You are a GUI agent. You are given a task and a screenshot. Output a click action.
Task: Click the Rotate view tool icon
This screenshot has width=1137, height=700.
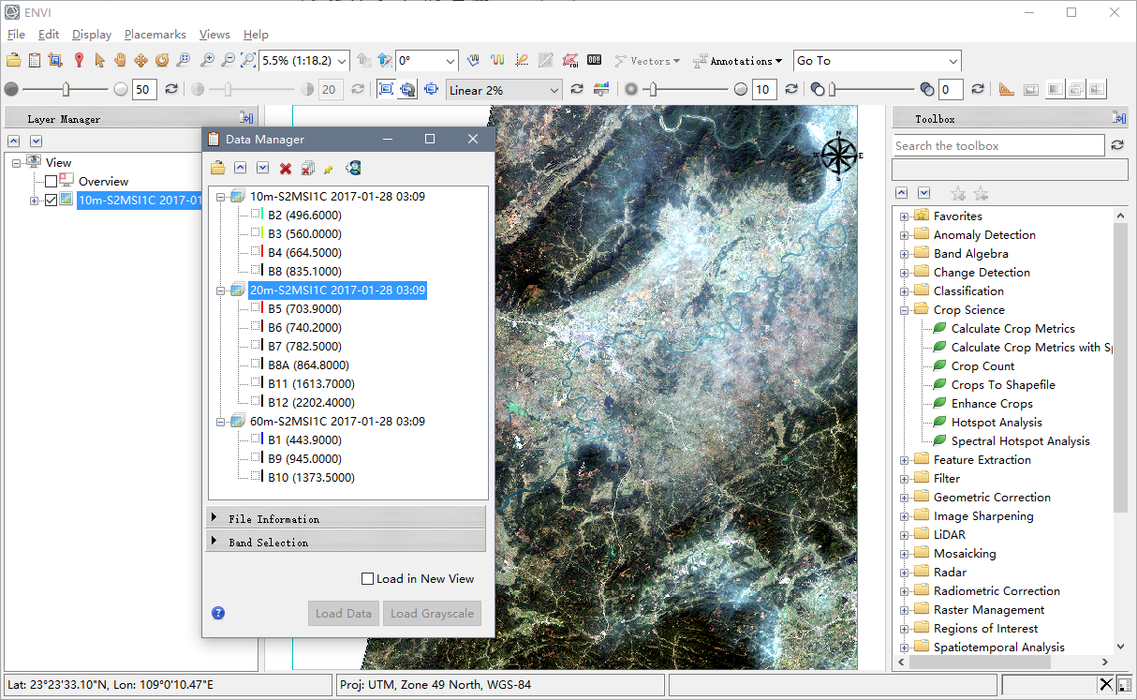coord(161,61)
